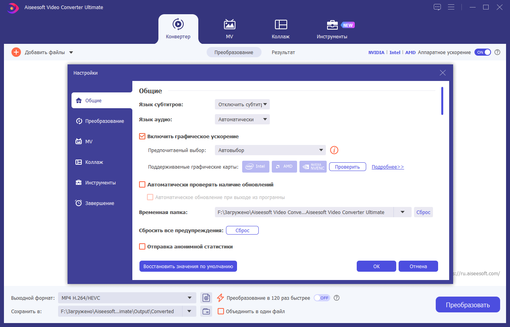Click the Отмена button
Viewport: 510px width, 327px height.
418,266
